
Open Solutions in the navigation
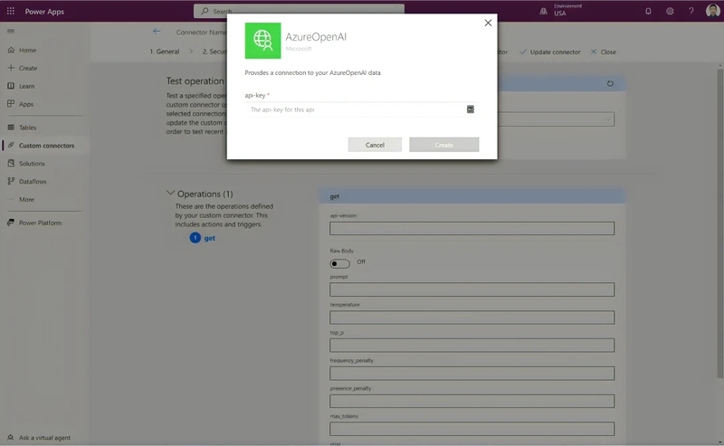pyautogui.click(x=32, y=164)
